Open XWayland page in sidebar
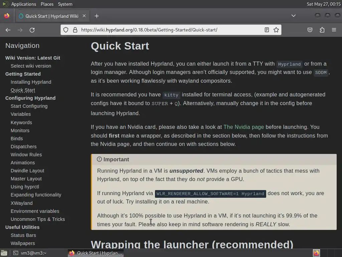 pyautogui.click(x=22, y=203)
